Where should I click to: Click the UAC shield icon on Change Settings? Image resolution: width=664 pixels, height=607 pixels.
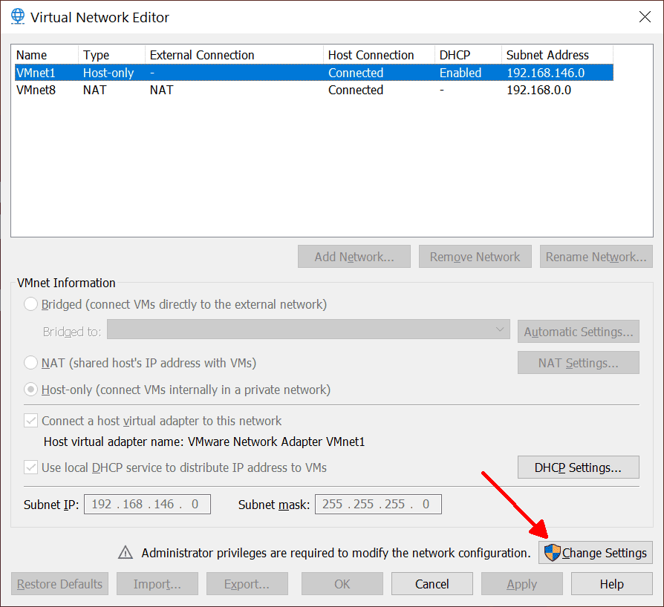(552, 552)
